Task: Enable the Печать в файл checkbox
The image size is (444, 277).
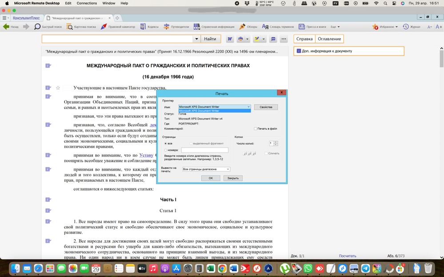Action: pyautogui.click(x=256, y=129)
